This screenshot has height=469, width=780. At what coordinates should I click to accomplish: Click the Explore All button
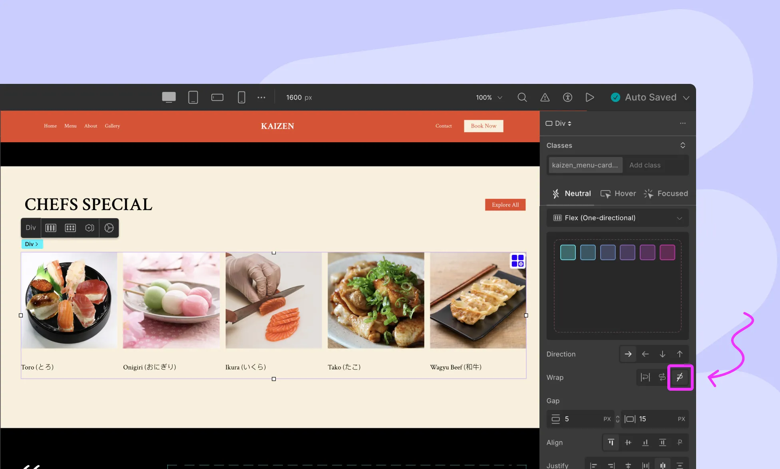505,205
